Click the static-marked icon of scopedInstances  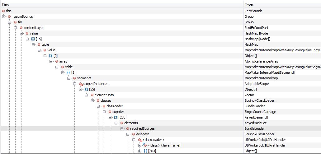80,84
